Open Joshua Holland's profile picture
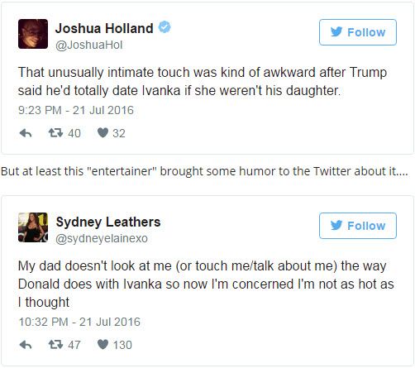This screenshot has width=415, height=368. click(33, 34)
